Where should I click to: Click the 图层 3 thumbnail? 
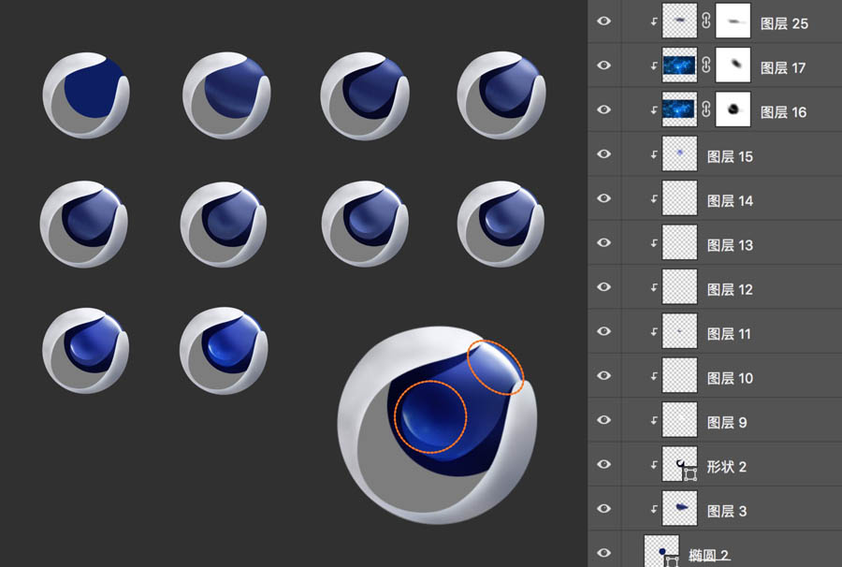[x=680, y=508]
